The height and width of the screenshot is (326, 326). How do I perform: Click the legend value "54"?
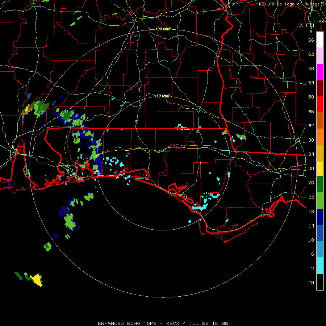311,83
